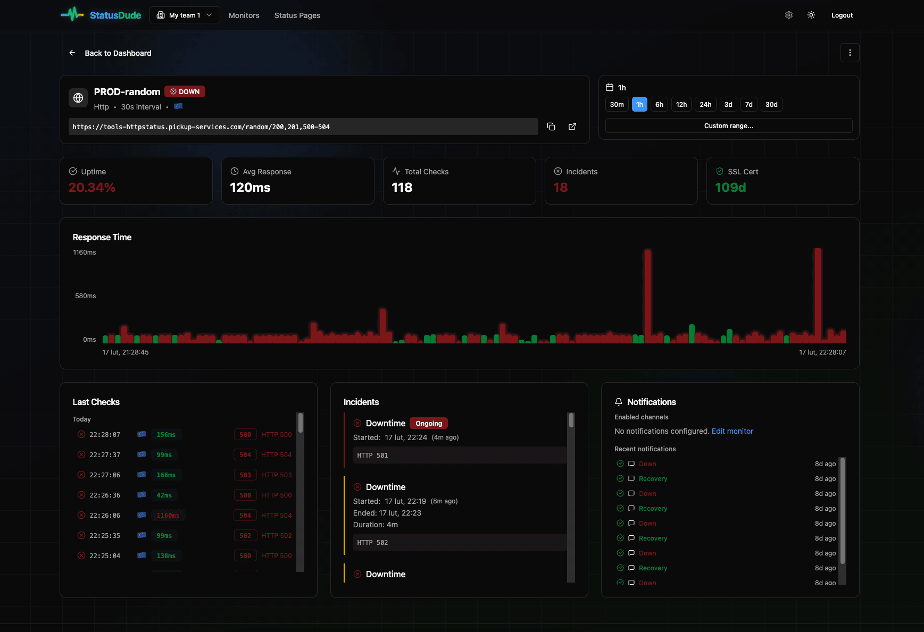Click the back arrow beside Back to Dashboard
This screenshot has height=632, width=924.
(72, 53)
